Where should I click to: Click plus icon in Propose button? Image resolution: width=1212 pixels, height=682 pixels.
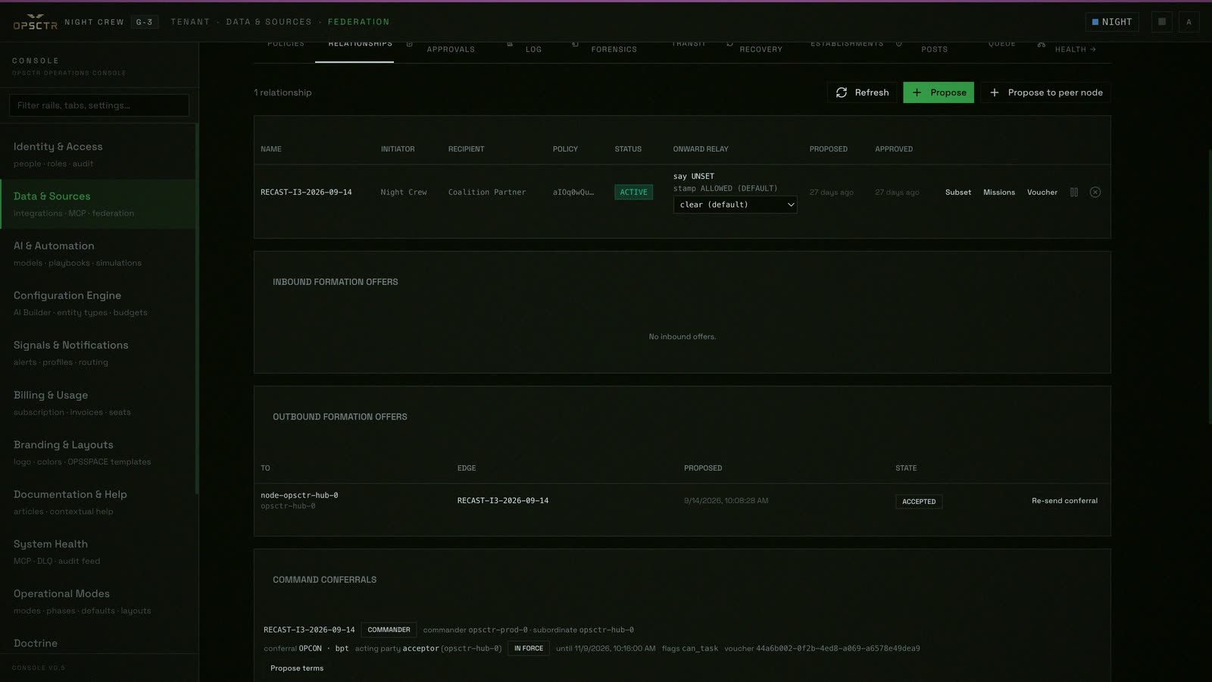(x=917, y=92)
